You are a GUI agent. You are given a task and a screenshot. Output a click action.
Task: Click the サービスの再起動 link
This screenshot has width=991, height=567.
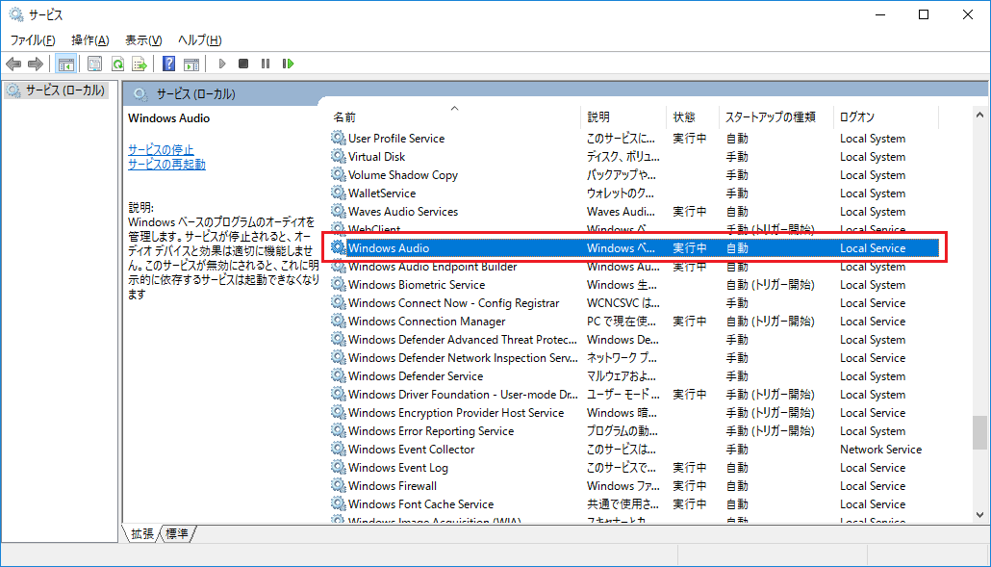click(x=166, y=165)
